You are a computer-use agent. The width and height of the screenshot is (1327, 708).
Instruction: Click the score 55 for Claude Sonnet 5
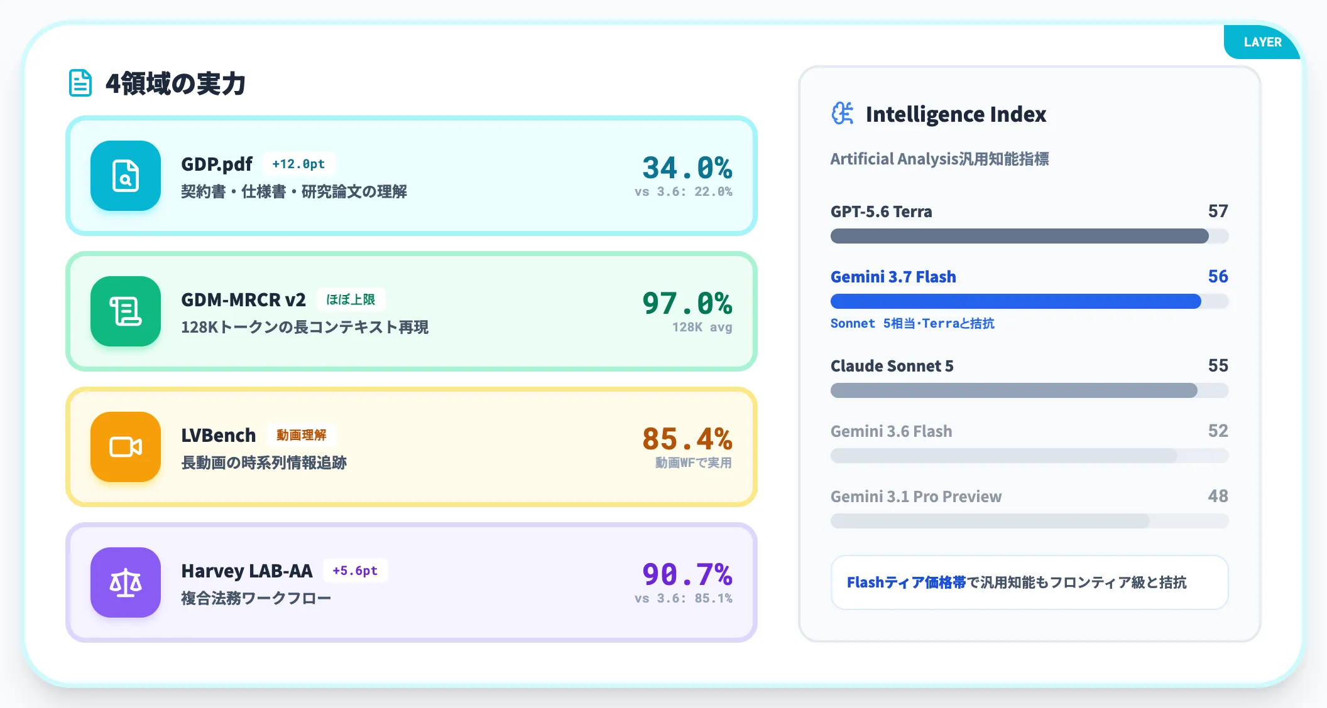[x=1218, y=365]
